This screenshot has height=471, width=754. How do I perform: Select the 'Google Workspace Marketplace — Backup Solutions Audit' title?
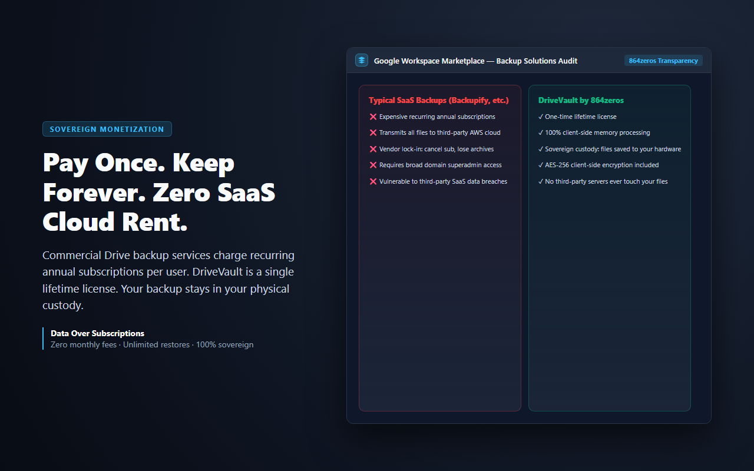click(x=475, y=61)
